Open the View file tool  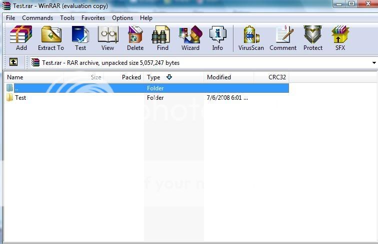click(x=108, y=34)
